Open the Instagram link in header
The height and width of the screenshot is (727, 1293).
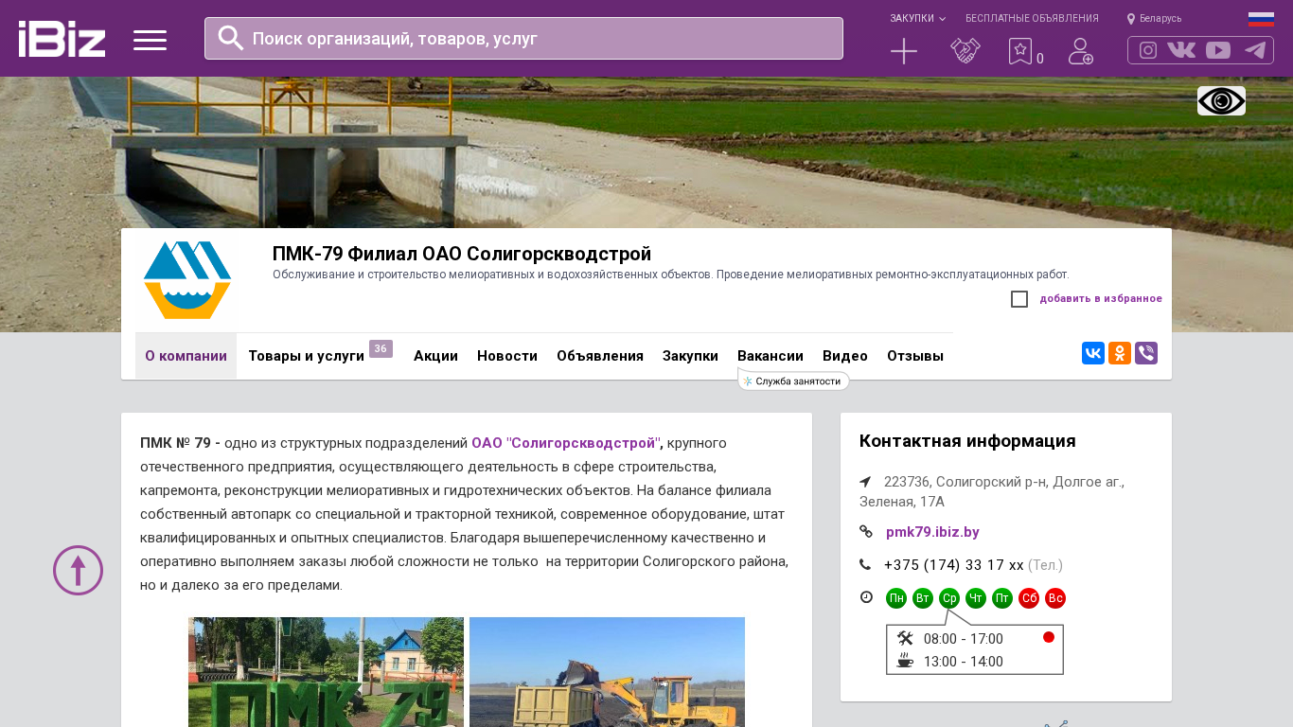click(1148, 50)
